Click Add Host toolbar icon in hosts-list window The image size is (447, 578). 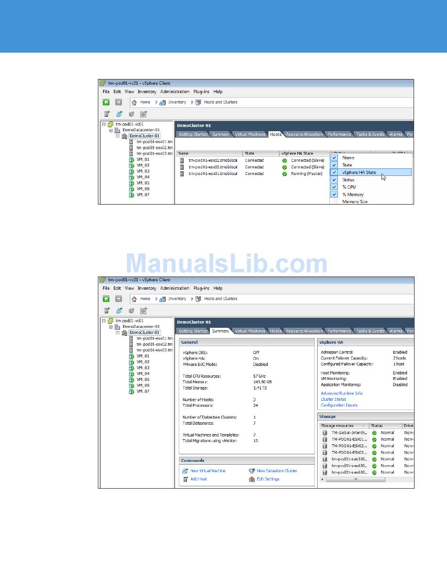(x=107, y=114)
